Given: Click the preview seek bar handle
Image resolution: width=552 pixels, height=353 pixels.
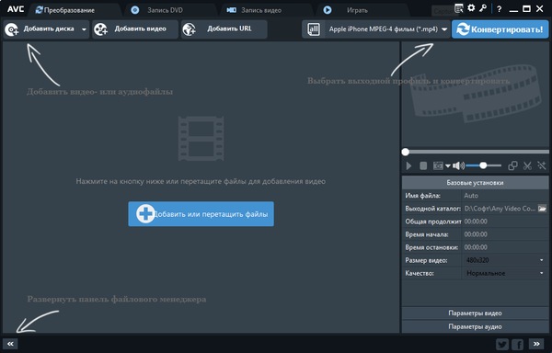Looking at the screenshot, I should click(x=406, y=152).
